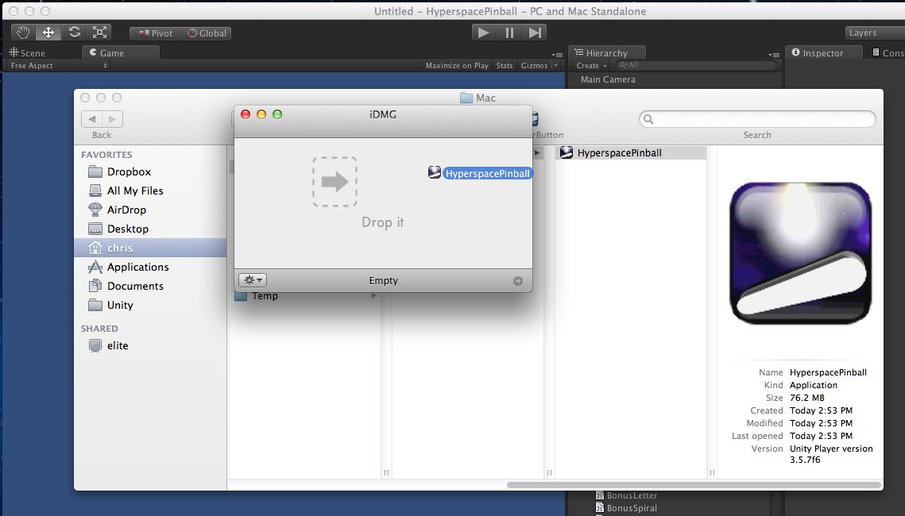This screenshot has width=905, height=516.
Task: Start Play mode in Unity
Action: (x=484, y=33)
